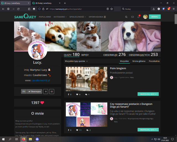
Task: Open the messages envelope icon in header
Action: pyautogui.click(x=132, y=17)
